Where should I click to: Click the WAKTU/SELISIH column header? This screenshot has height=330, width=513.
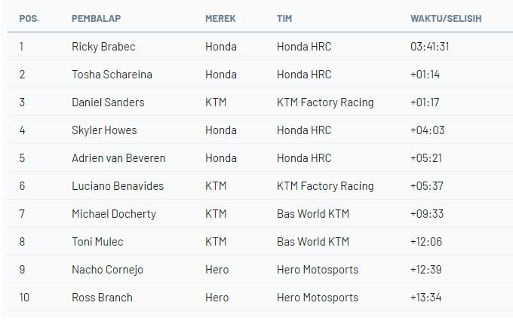(x=446, y=19)
